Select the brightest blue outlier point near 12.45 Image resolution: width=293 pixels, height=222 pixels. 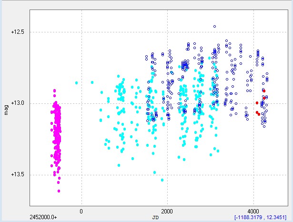point(214,26)
